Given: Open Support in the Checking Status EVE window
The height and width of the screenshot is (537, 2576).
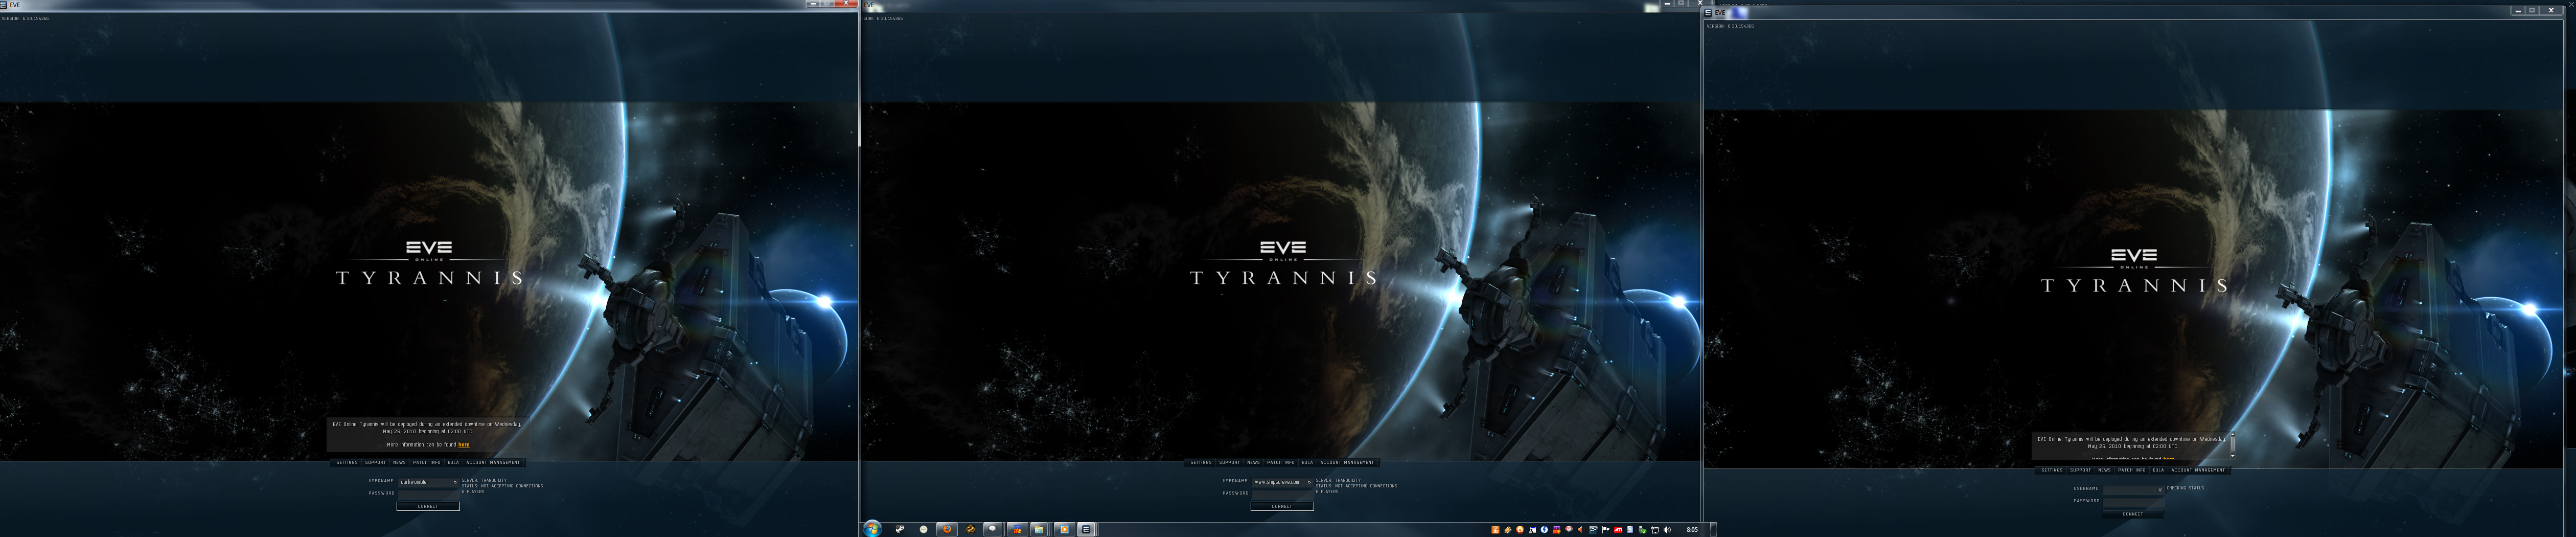Looking at the screenshot, I should click(x=2080, y=470).
